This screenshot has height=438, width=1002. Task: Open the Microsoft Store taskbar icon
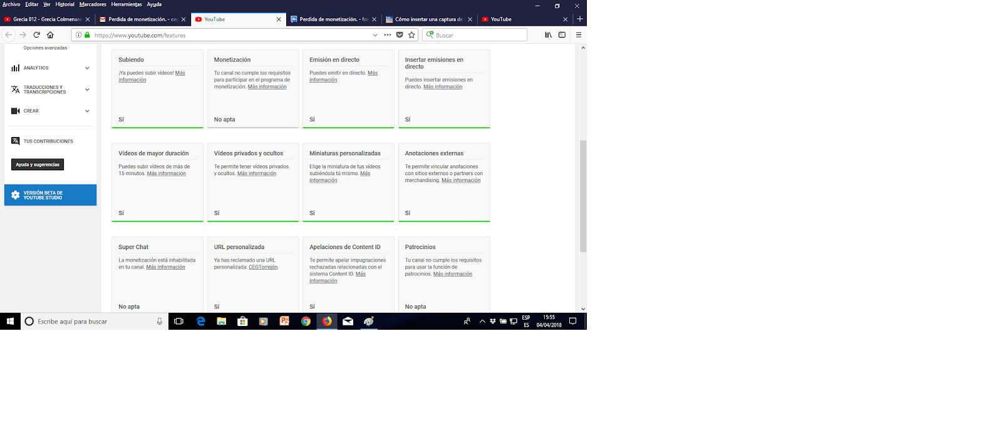pos(242,321)
